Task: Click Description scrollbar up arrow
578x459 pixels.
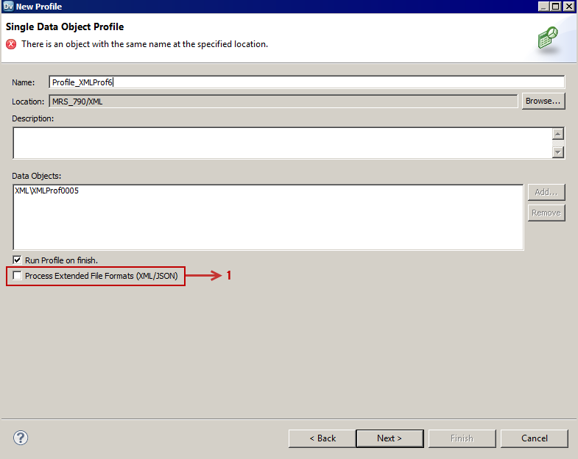Action: [558, 134]
